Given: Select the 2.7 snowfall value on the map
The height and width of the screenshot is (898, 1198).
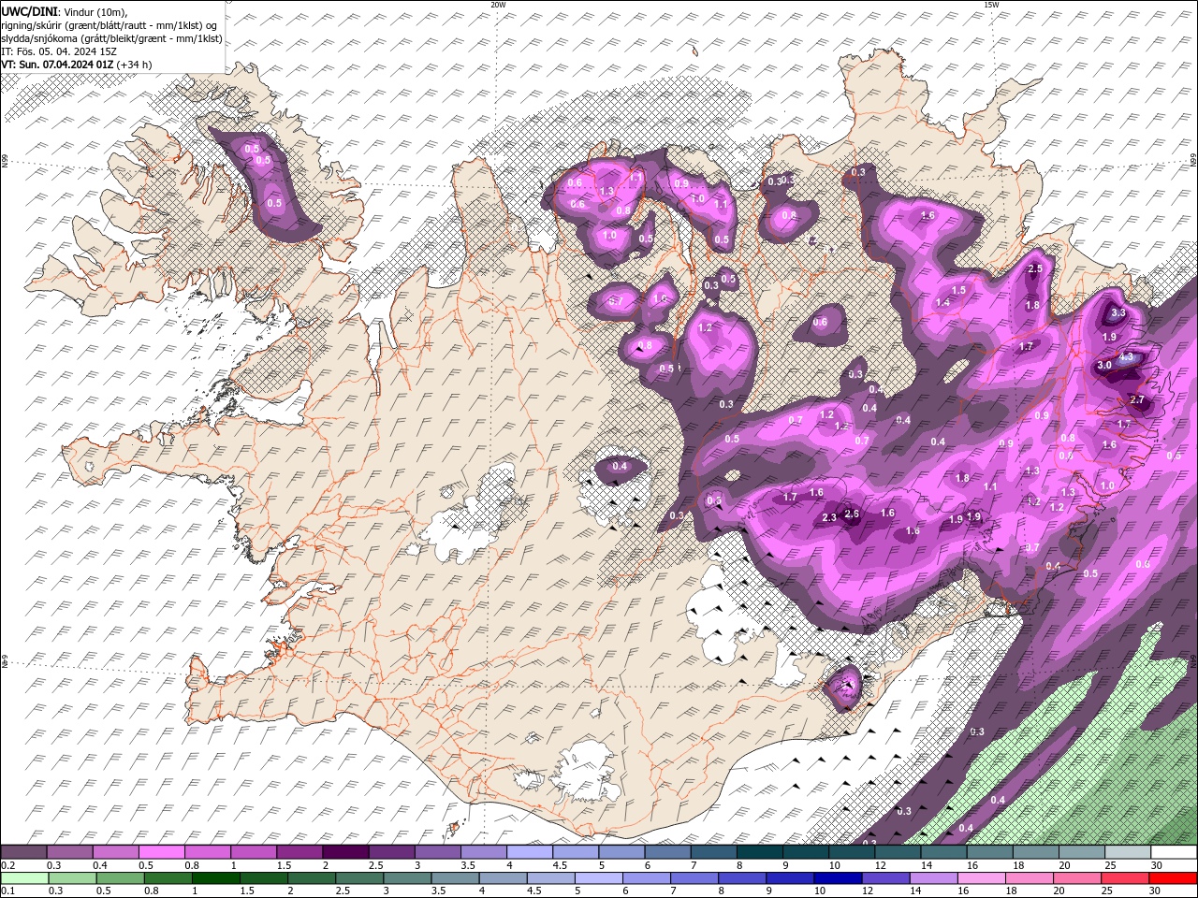Looking at the screenshot, I should point(1137,400).
